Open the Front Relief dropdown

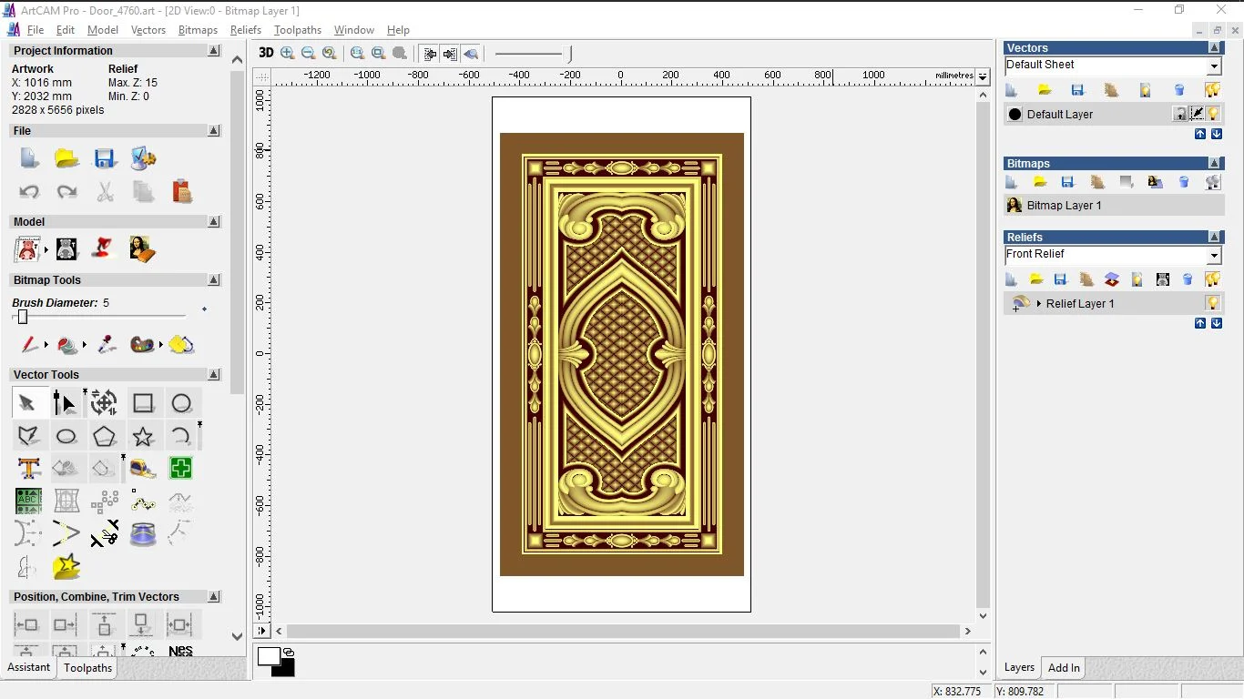1213,256
